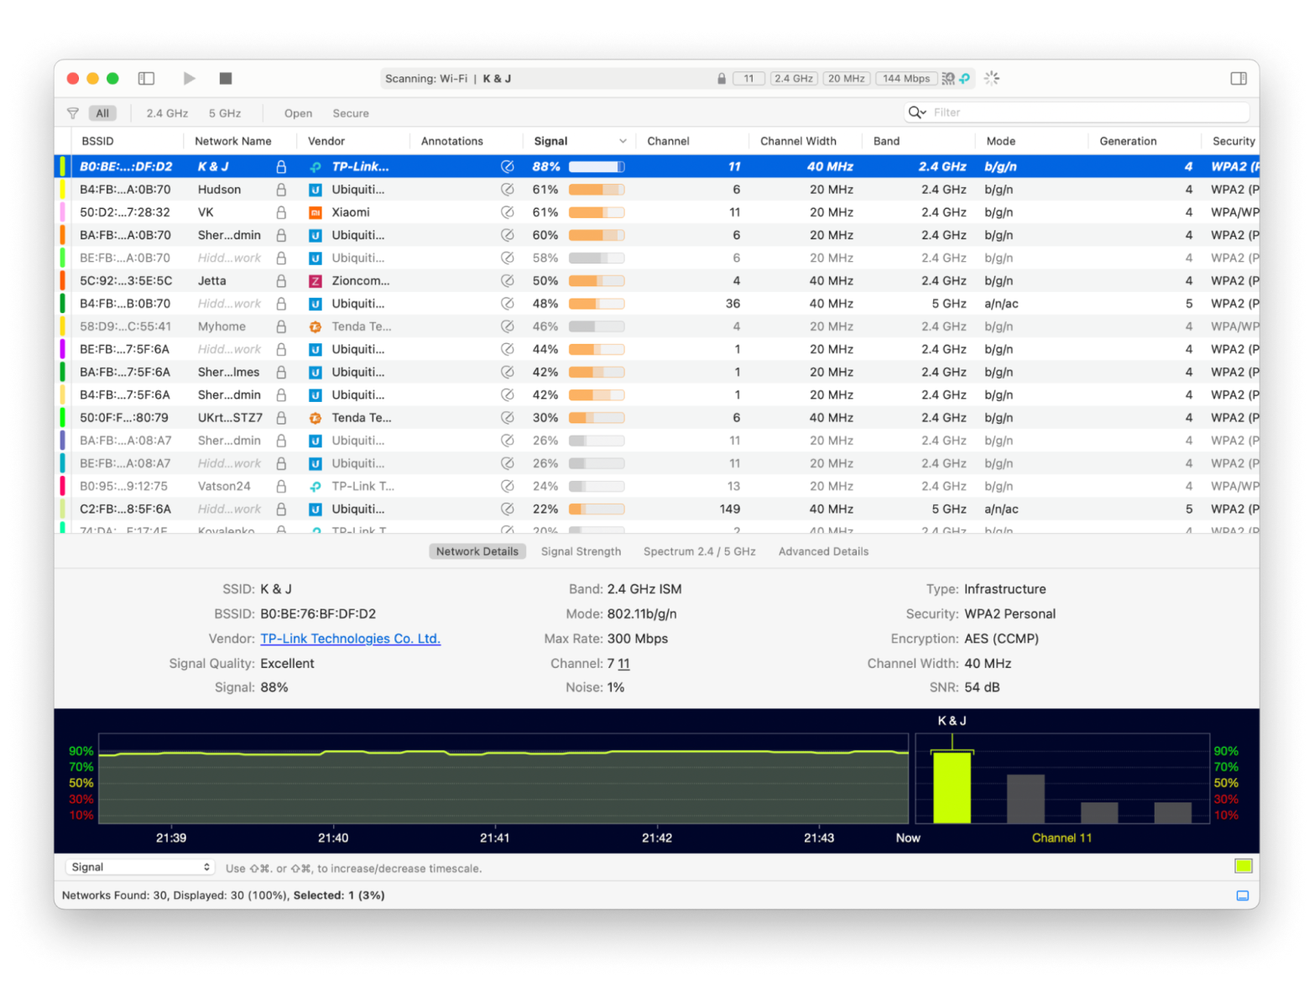Click the lock icon in Jetta row
This screenshot has width=1309, height=987.
(x=281, y=280)
